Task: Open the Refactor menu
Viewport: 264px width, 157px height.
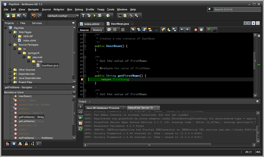Action: click(59, 10)
